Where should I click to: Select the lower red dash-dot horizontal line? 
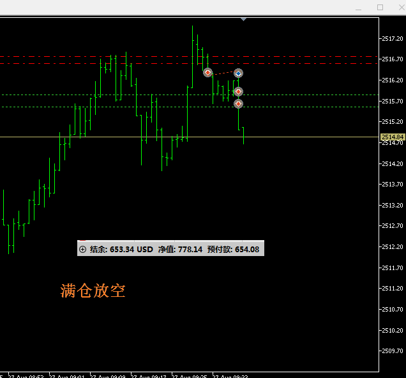pos(189,63)
